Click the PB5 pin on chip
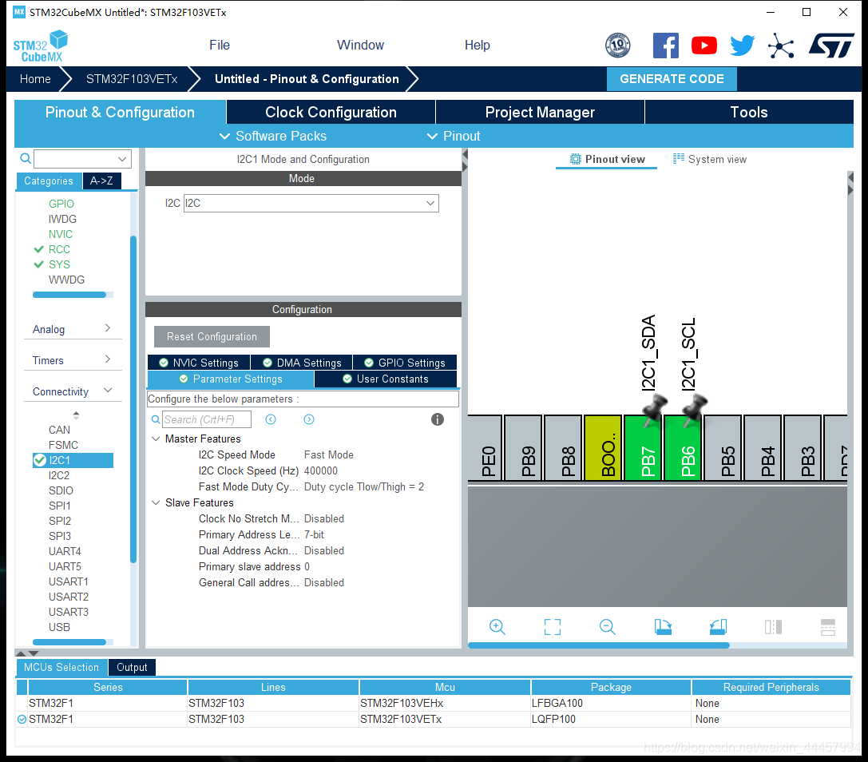Screen dimensions: 868x762 [723, 447]
